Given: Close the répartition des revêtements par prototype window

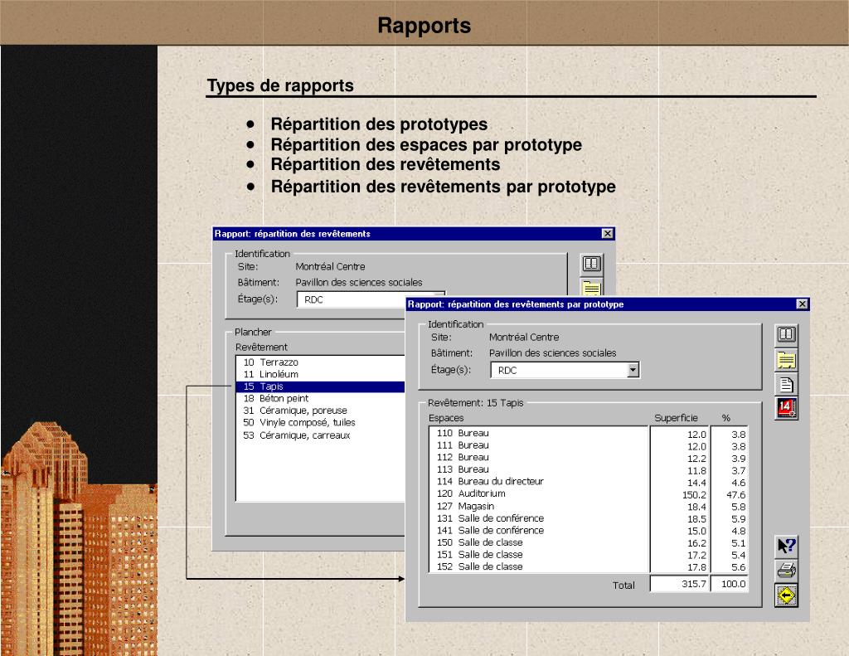Looking at the screenshot, I should coord(803,304).
